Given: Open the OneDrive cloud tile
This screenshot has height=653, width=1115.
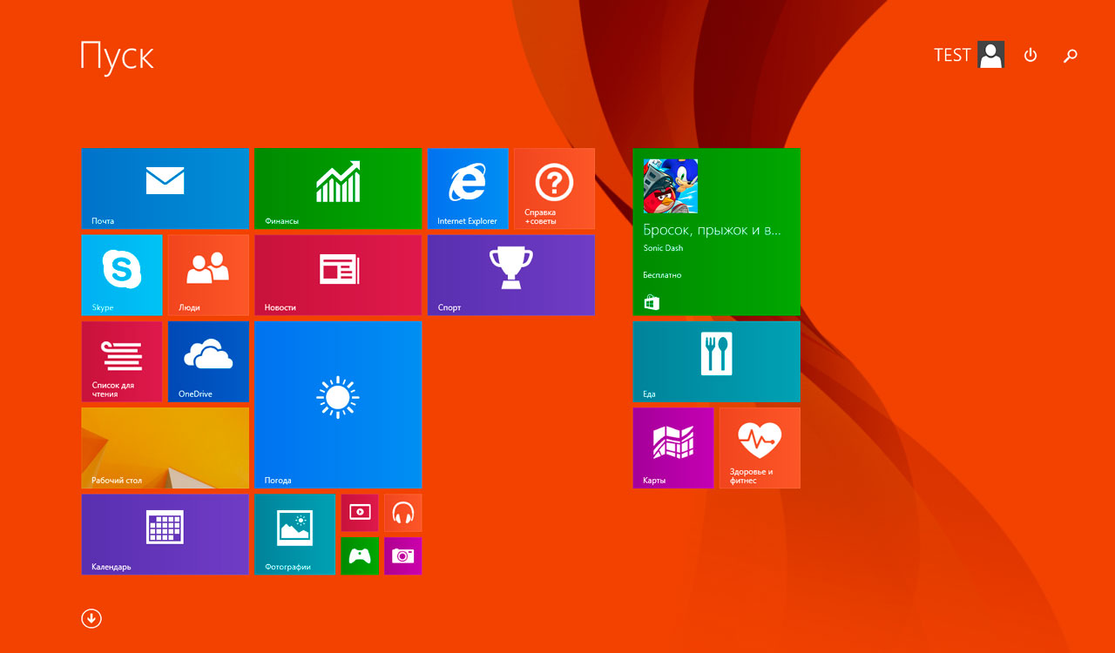Looking at the screenshot, I should point(208,361).
